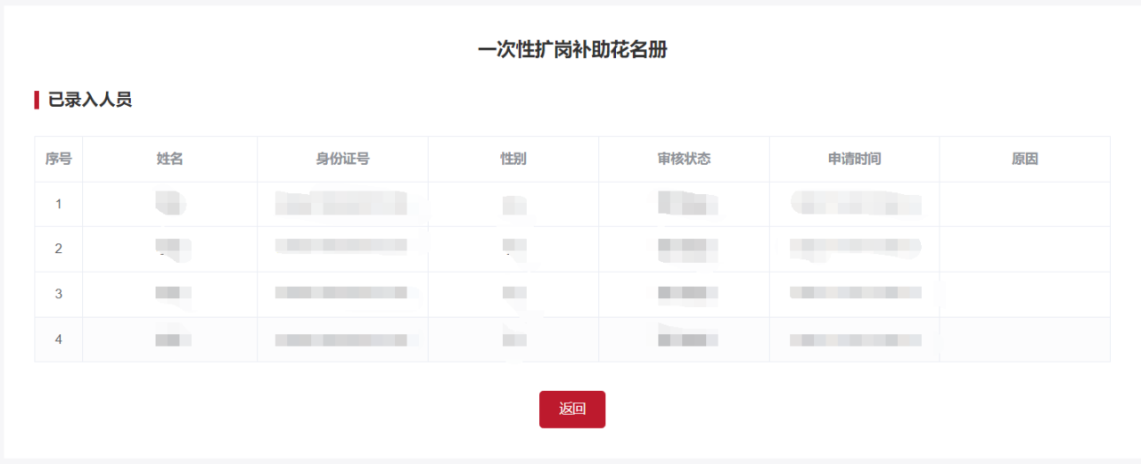Click row number 2 in the table
The width and height of the screenshot is (1141, 464).
click(59, 248)
